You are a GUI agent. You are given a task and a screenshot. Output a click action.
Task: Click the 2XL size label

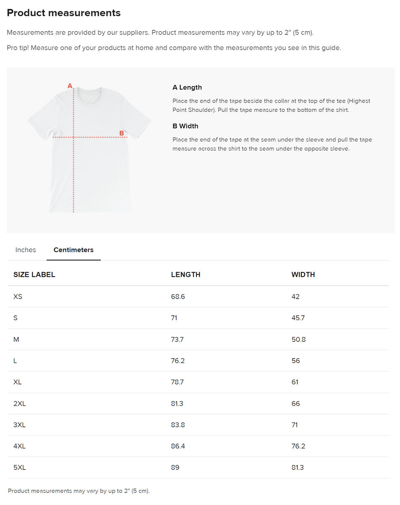[x=19, y=404]
